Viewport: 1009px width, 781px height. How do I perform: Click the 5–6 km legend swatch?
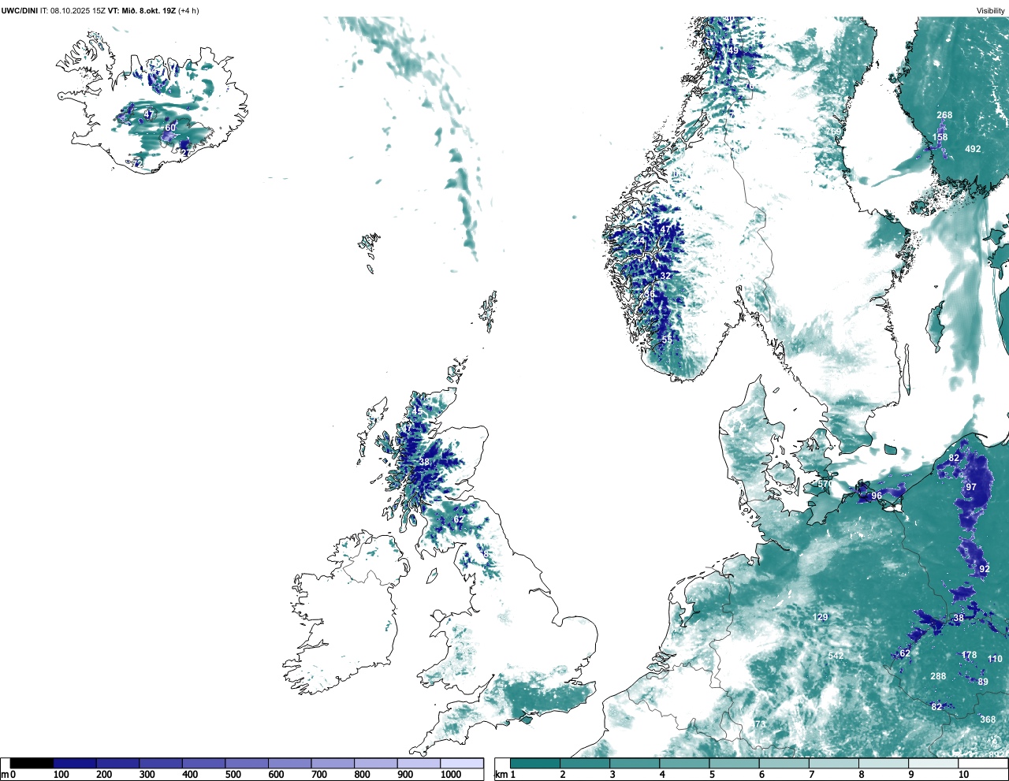coord(735,764)
